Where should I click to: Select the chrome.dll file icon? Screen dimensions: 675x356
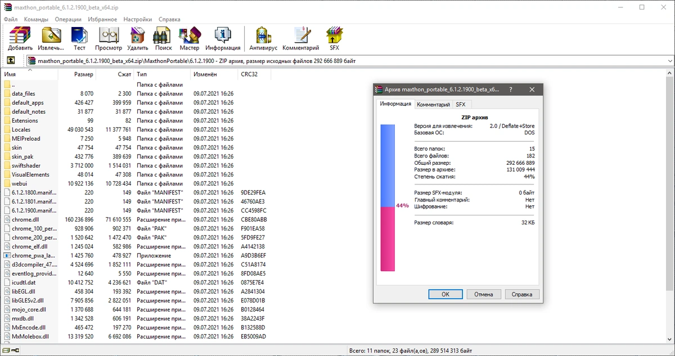7,219
